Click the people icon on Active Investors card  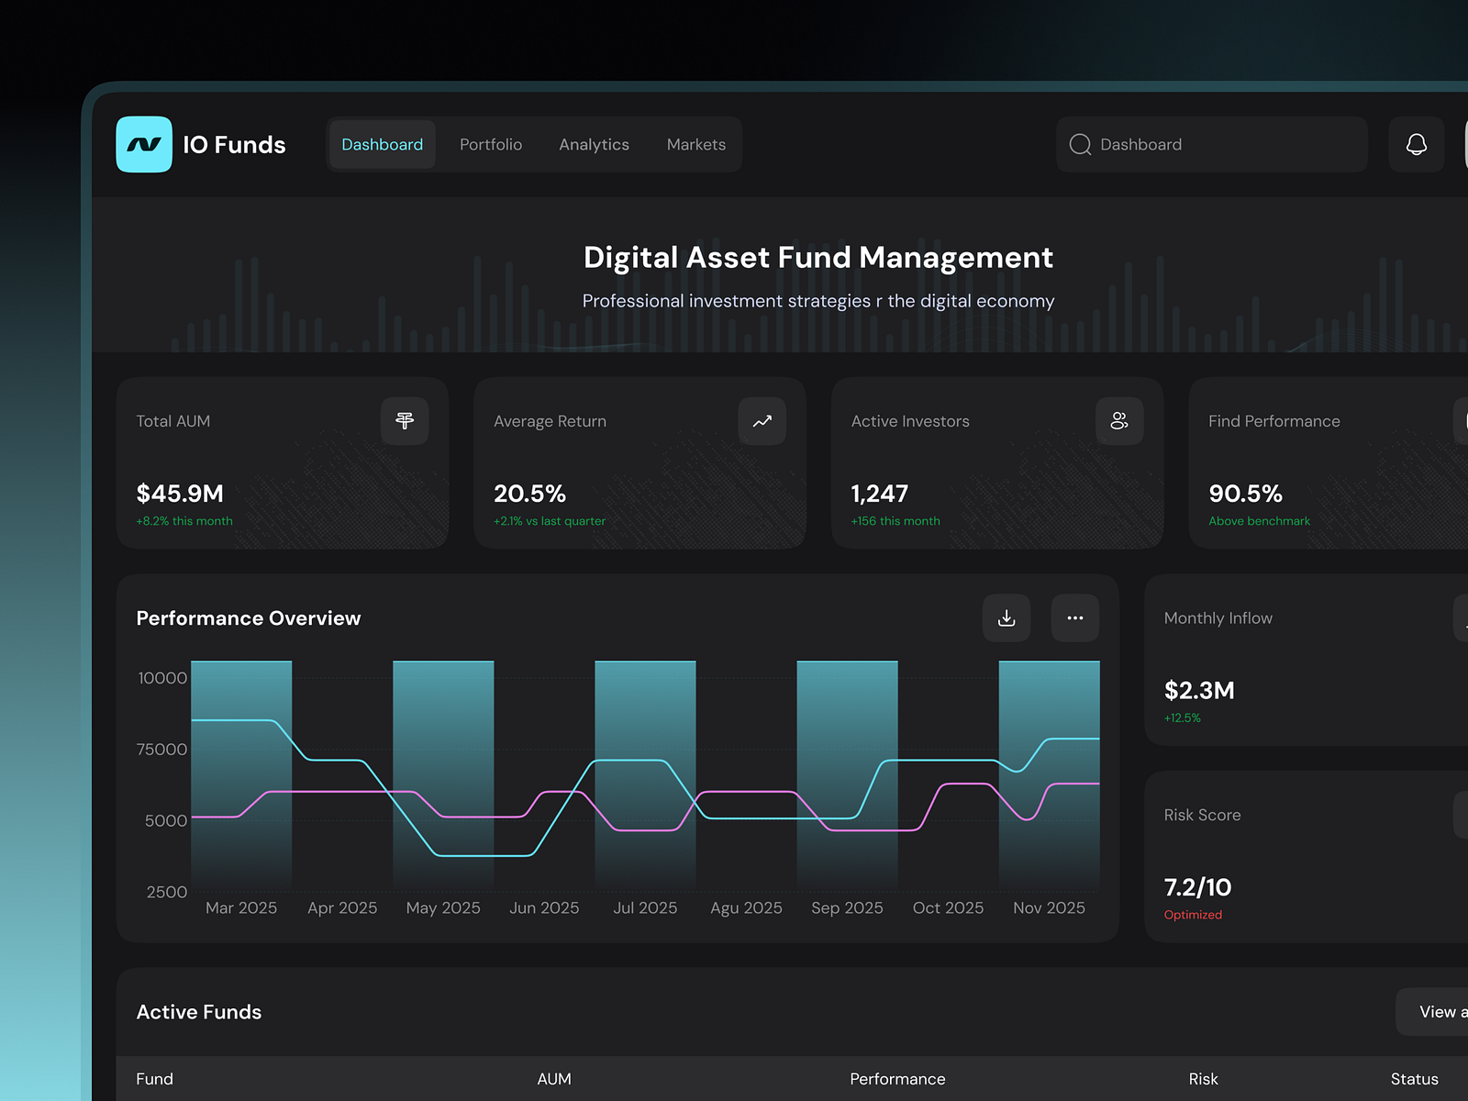[x=1119, y=421]
